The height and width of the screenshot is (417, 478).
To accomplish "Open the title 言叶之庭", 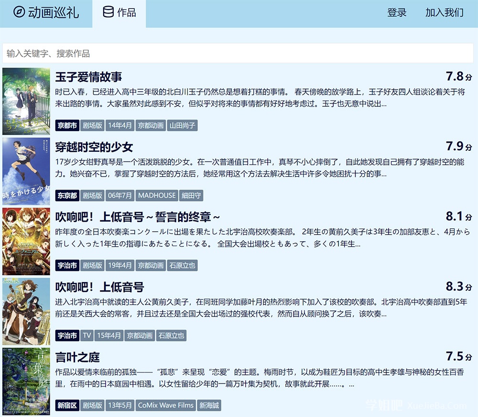I will (77, 357).
